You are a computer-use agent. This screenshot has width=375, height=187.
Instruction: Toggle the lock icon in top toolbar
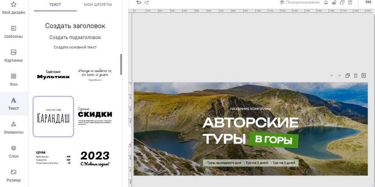334,3
